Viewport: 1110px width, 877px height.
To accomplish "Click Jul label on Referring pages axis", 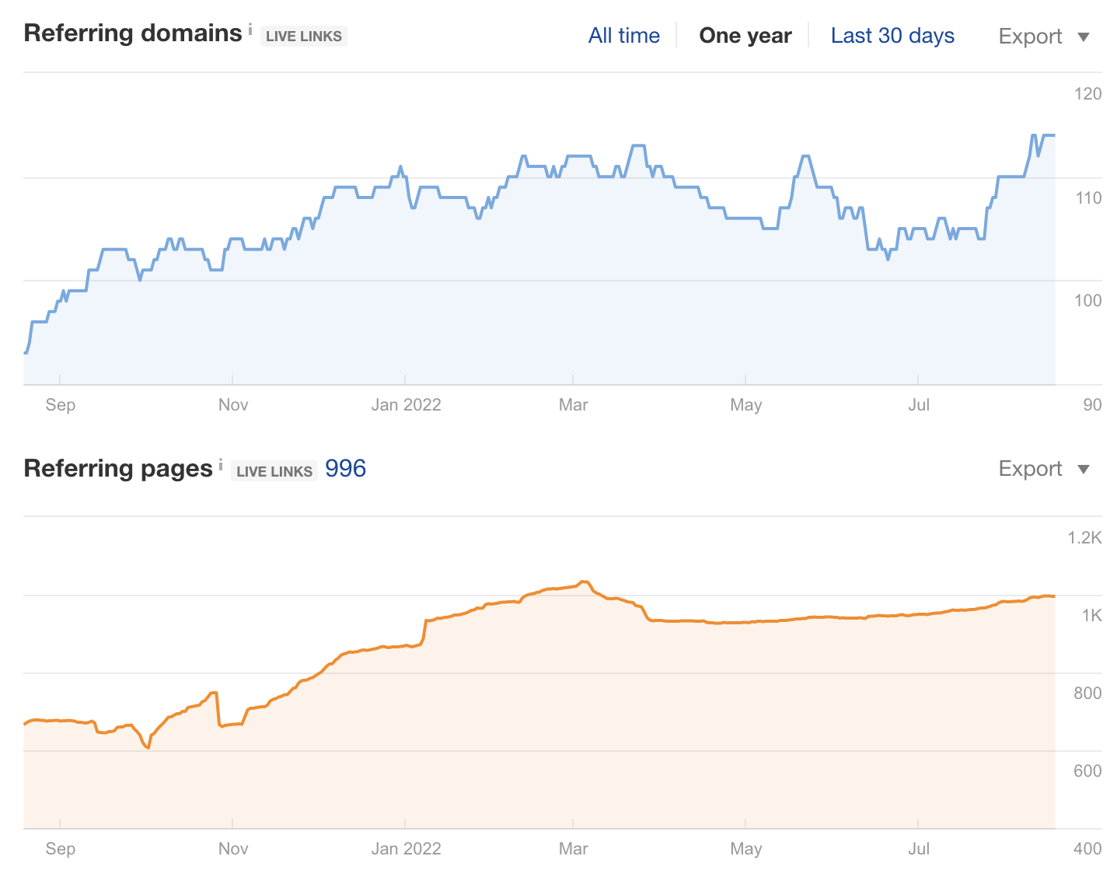I will [918, 848].
